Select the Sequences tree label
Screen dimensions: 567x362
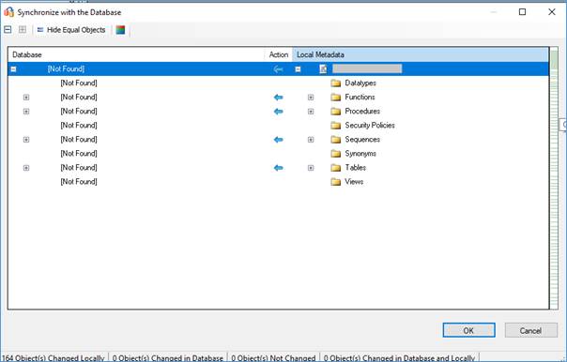pos(362,140)
